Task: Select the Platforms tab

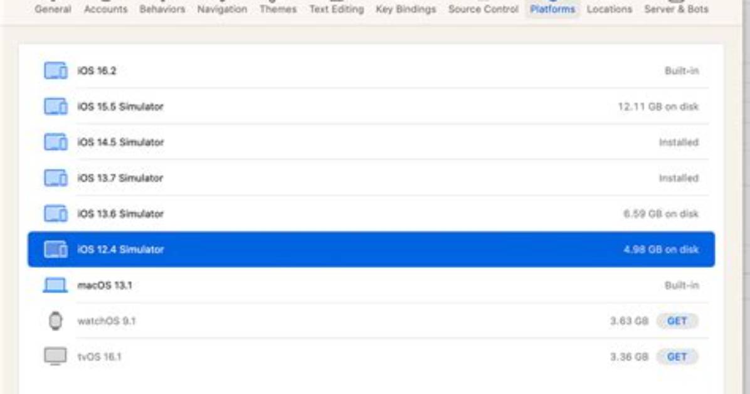Action: (552, 9)
